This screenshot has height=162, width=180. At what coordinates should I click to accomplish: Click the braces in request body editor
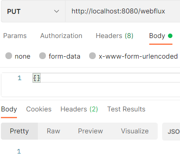point(37,78)
